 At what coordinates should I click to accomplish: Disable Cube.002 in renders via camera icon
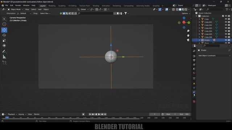point(229,25)
